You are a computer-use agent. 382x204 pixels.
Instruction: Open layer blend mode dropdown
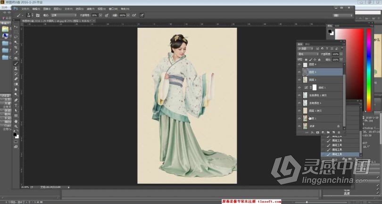pyautogui.click(x=308, y=54)
